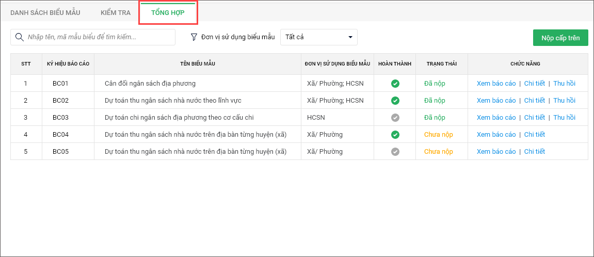594x257 pixels.
Task: View Chi tiết for BC03 row
Action: pos(534,118)
